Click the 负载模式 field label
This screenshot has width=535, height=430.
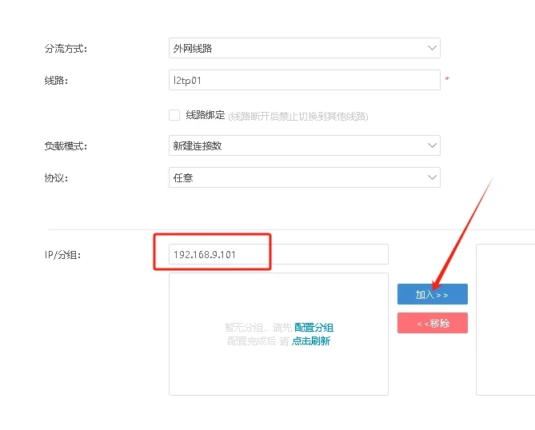click(66, 146)
